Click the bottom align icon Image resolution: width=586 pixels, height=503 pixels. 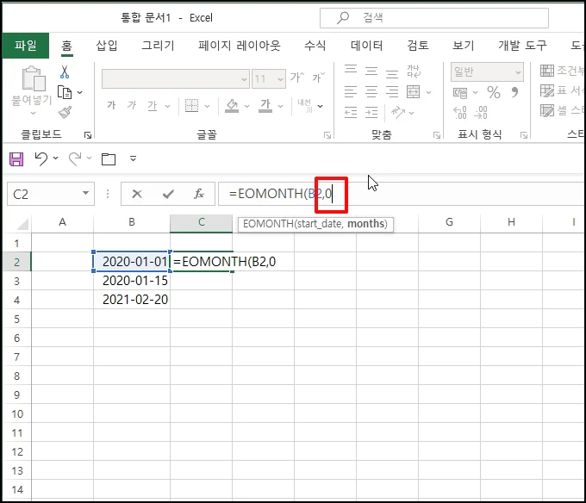pyautogui.click(x=391, y=73)
